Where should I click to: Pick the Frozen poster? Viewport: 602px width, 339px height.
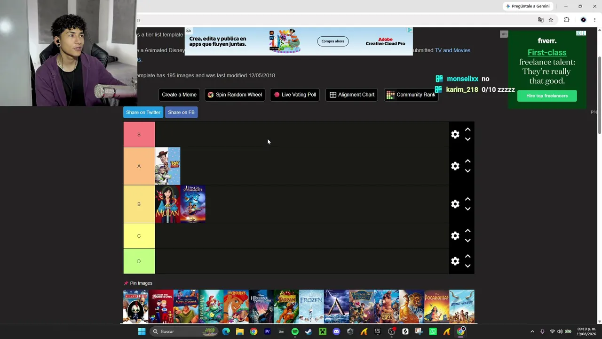(311, 307)
